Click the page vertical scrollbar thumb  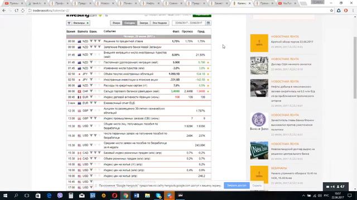pyautogui.click(x=355, y=68)
